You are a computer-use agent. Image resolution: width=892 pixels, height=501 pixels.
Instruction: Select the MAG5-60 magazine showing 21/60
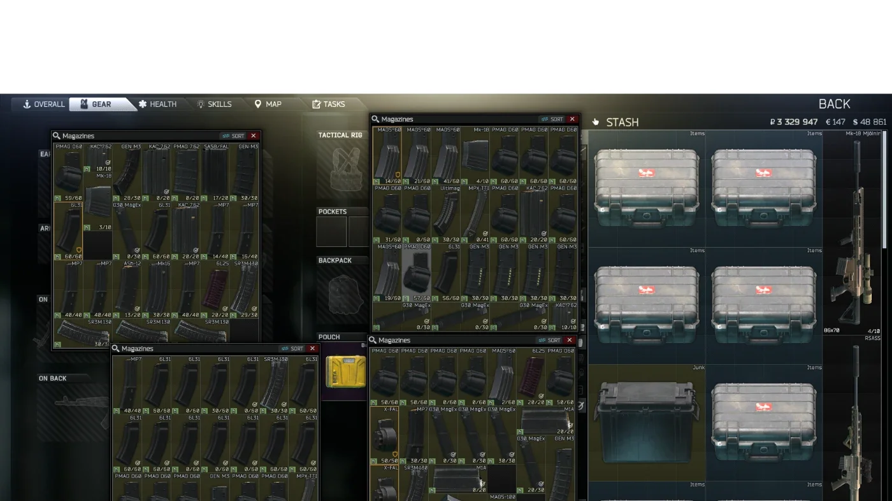coord(417,156)
